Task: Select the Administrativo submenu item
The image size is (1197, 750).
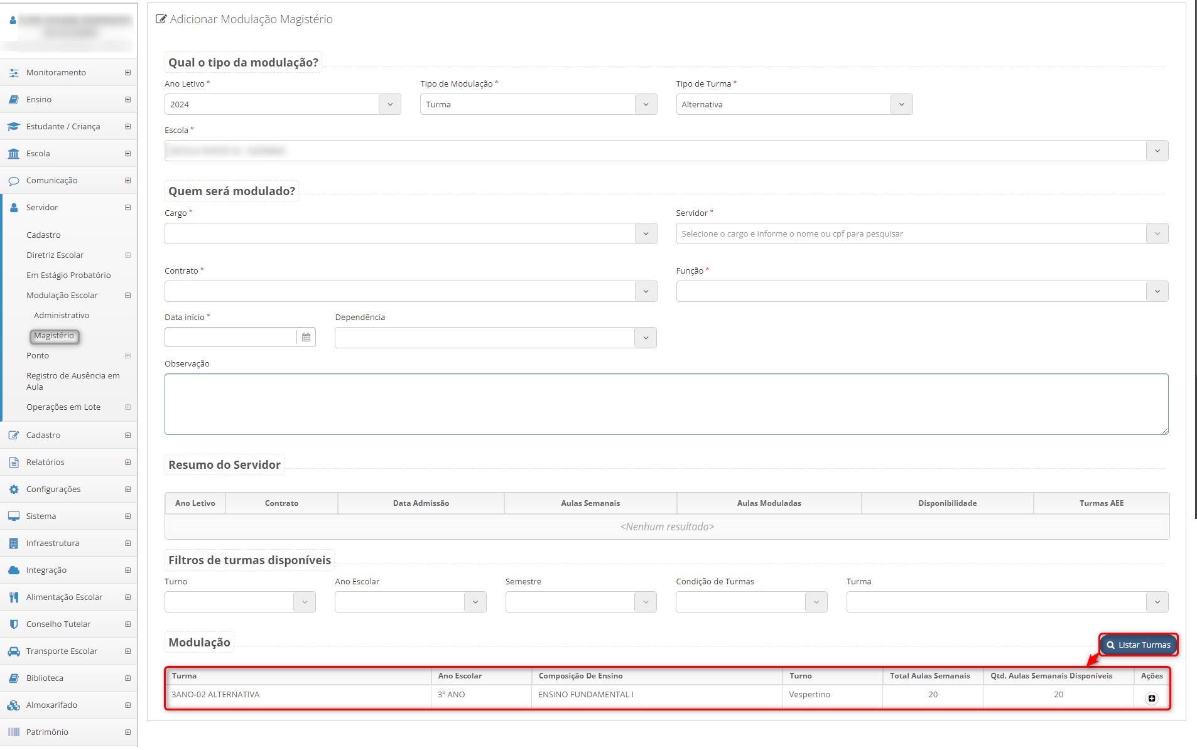Action: (62, 316)
